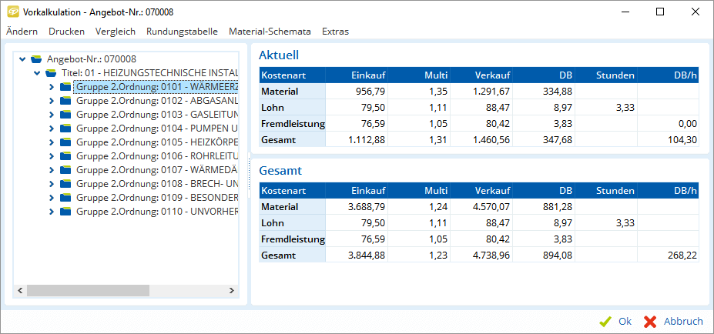Click the folder icon of Angebot-Nr.: 070008
This screenshot has width=714, height=334.
[x=36, y=59]
